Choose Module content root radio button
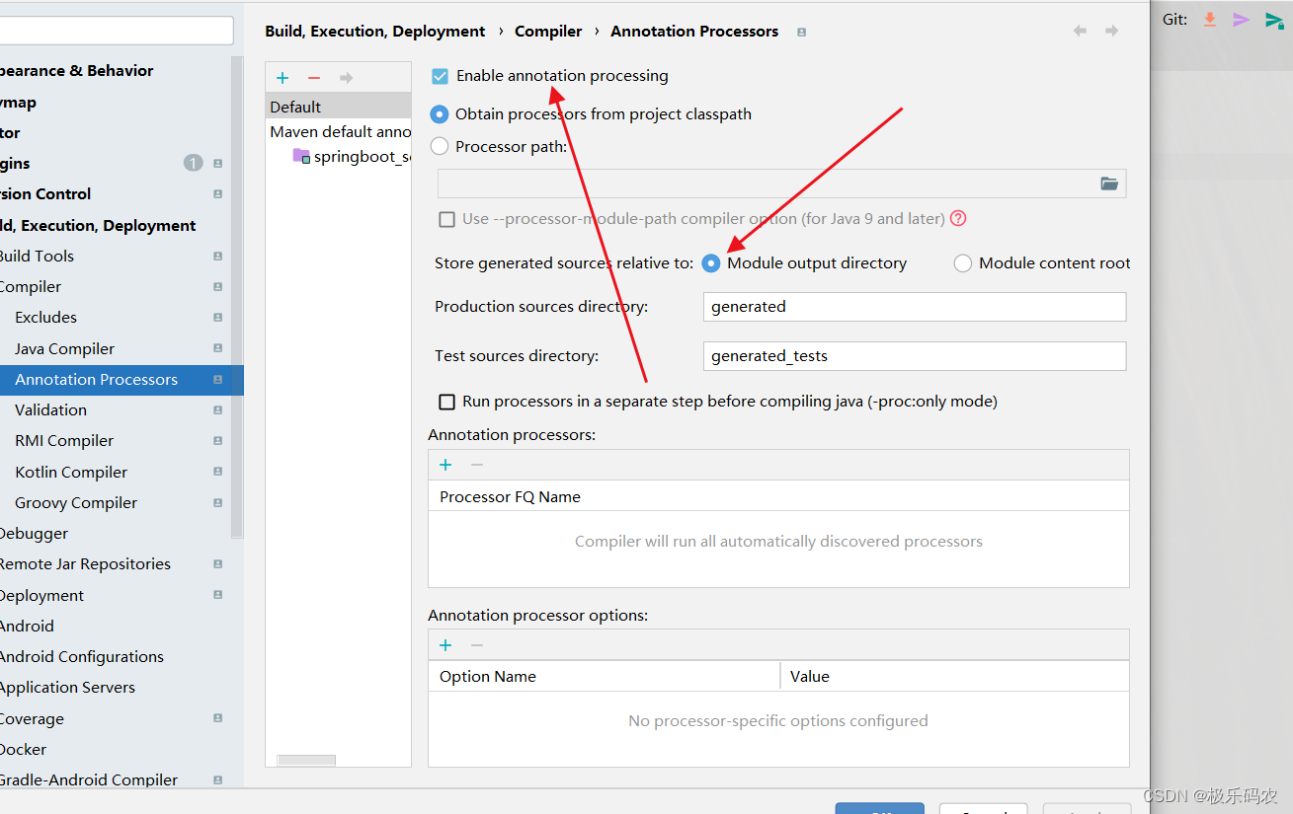The image size is (1293, 814). click(963, 263)
